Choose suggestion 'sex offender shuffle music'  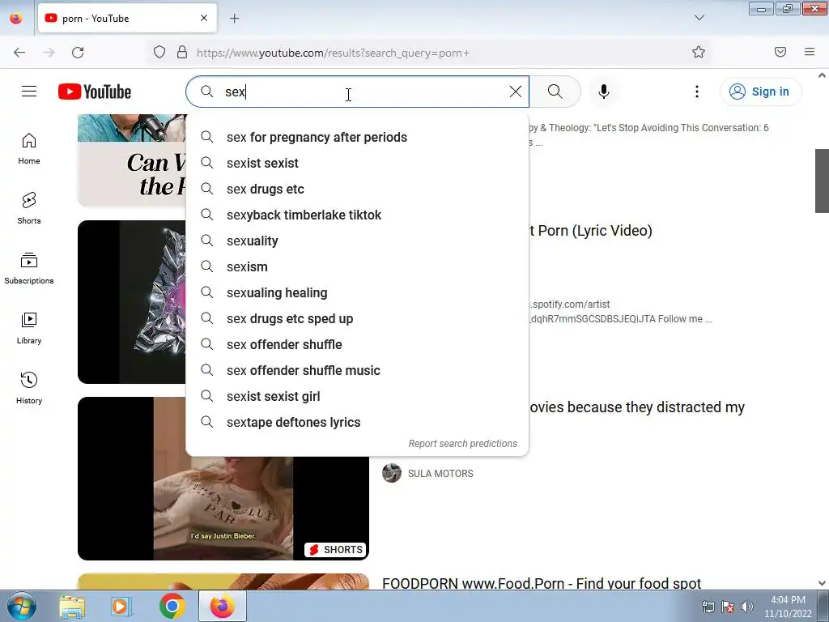coord(357,370)
